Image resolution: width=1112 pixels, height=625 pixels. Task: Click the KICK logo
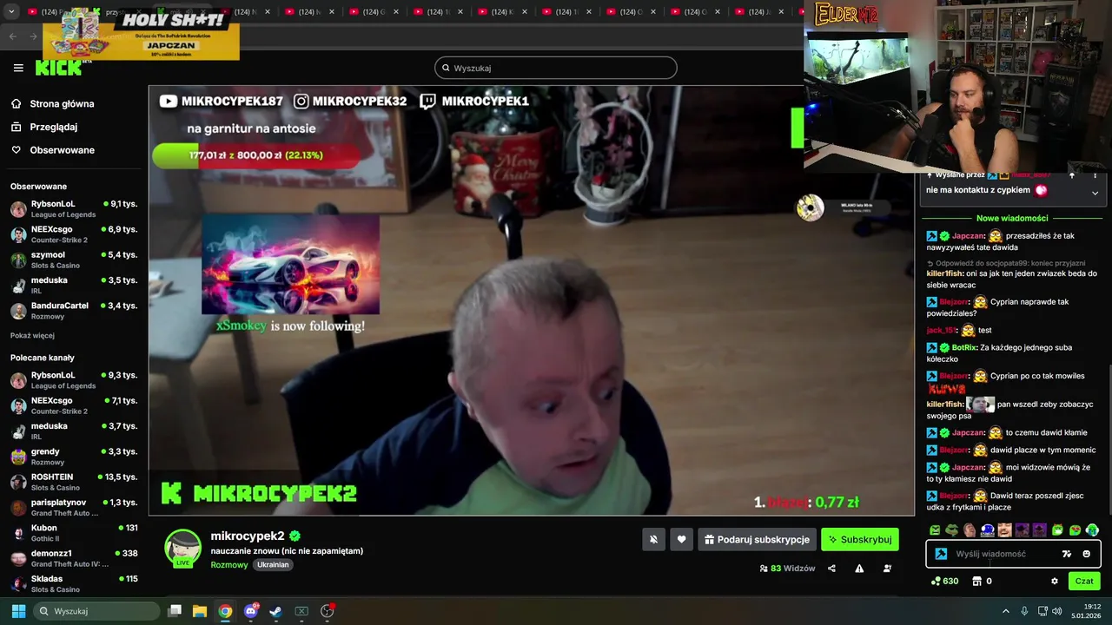(x=58, y=68)
